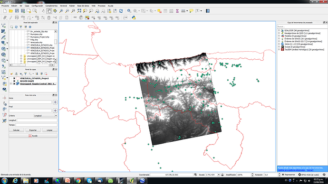Open the Vectorial menu

coord(63,6)
